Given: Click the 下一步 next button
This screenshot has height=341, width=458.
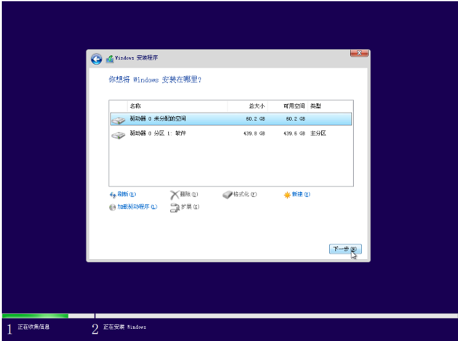Looking at the screenshot, I should tap(345, 249).
